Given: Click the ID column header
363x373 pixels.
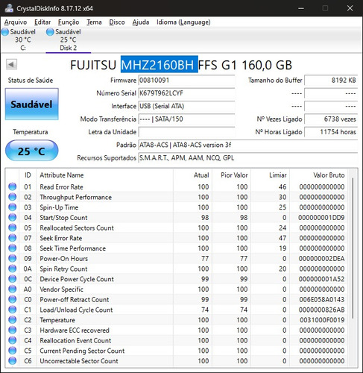Looking at the screenshot, I should point(28,175).
